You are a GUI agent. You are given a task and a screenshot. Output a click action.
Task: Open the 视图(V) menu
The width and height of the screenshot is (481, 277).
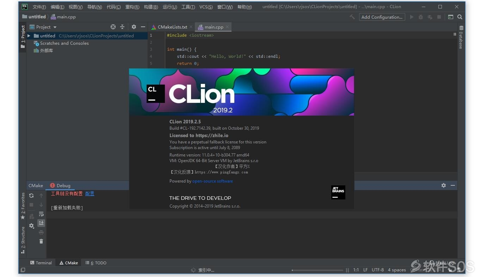(75, 7)
